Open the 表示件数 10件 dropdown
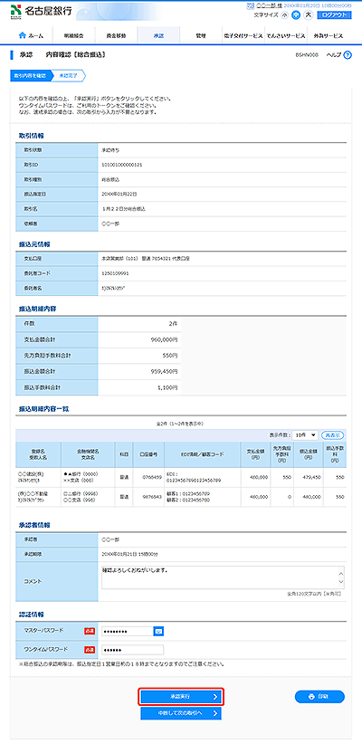 click(305, 434)
